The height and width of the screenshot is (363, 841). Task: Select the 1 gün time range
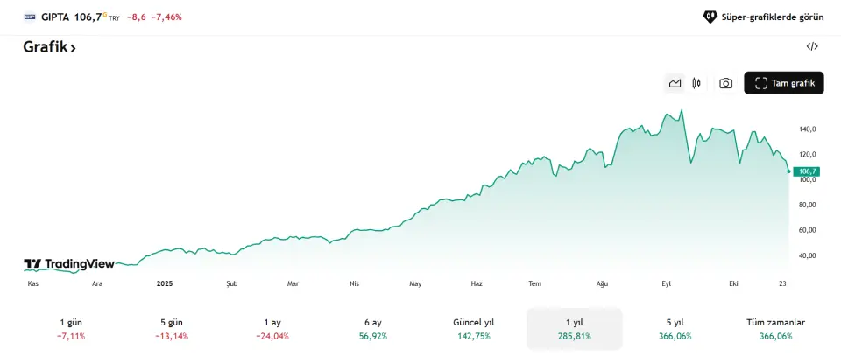(71, 328)
